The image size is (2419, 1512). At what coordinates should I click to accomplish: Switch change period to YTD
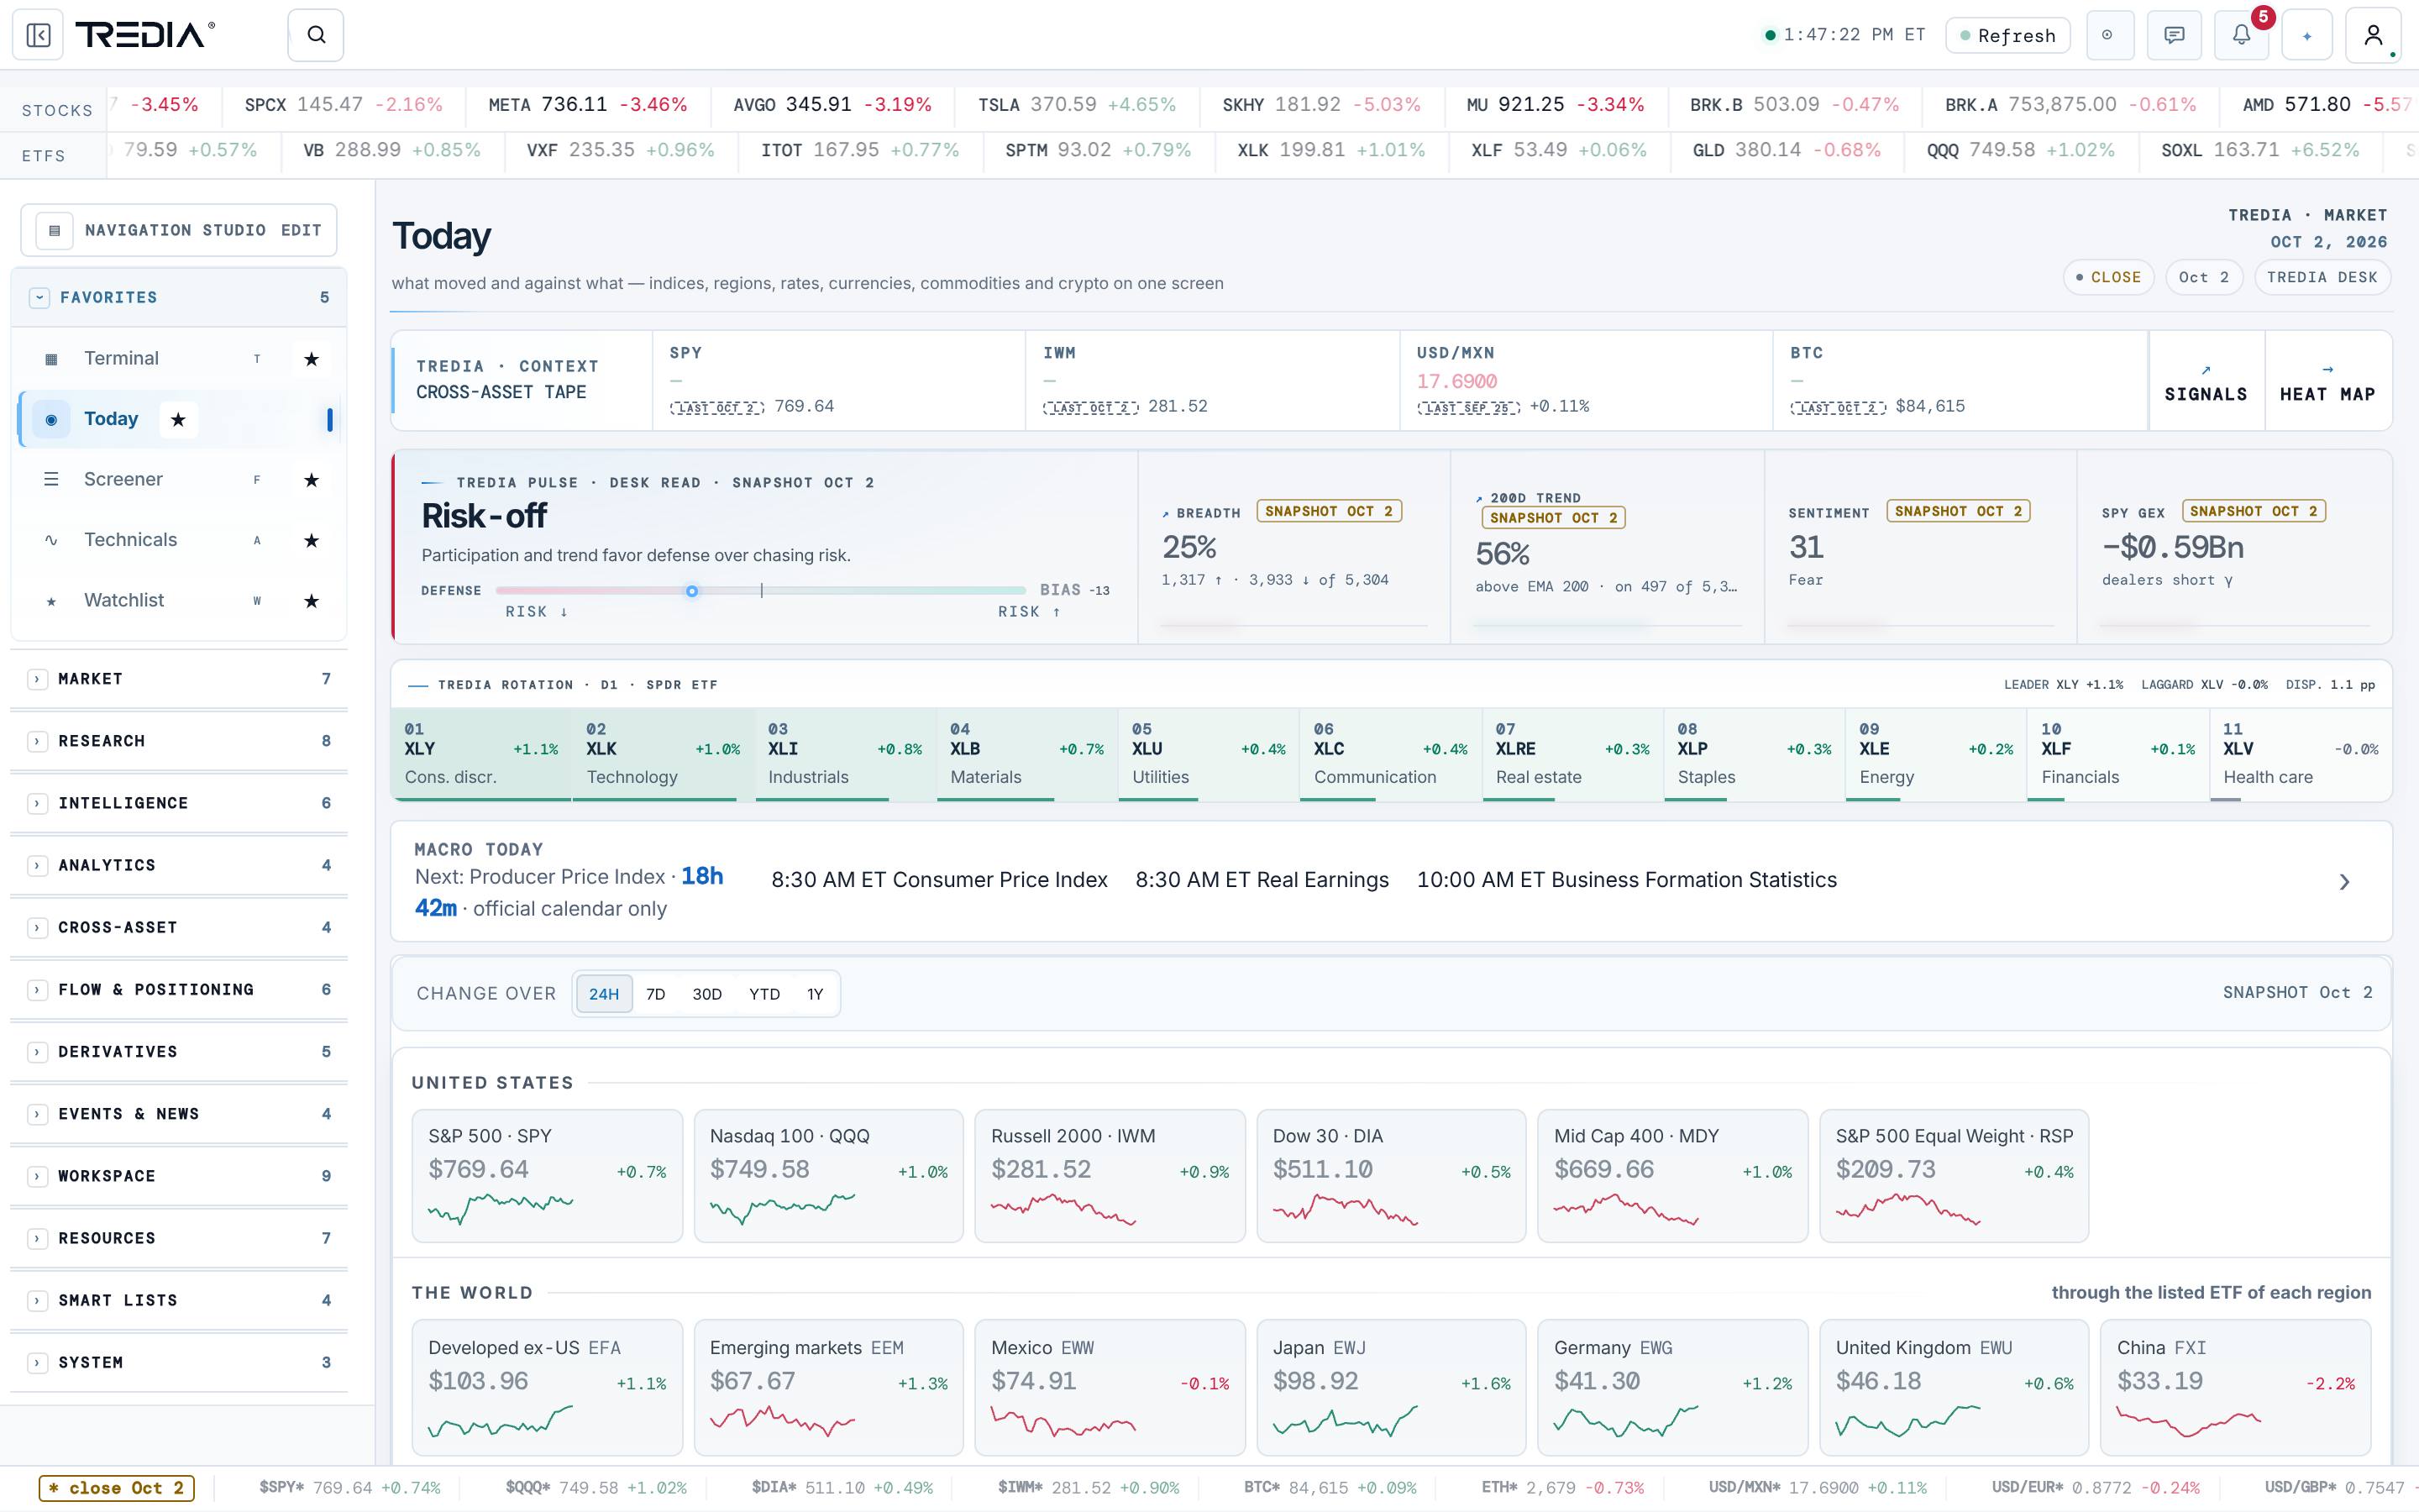click(x=764, y=994)
